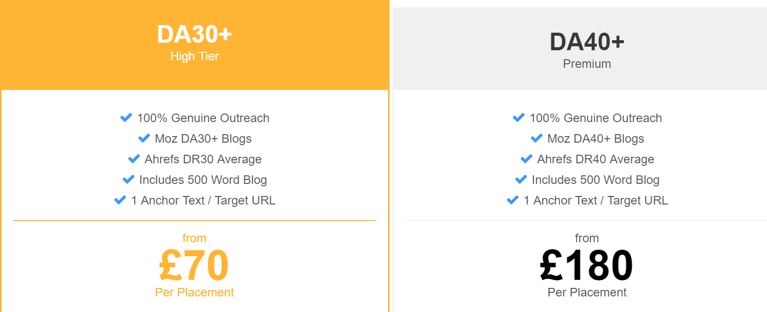Click the High Tier subtitle

[x=194, y=56]
